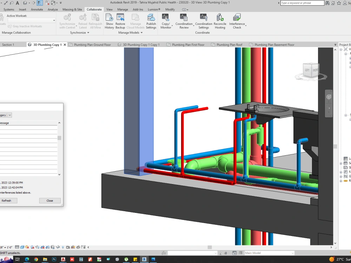The image size is (351, 263).
Task: Click the Close button in interference dialog
Action: pos(50,201)
